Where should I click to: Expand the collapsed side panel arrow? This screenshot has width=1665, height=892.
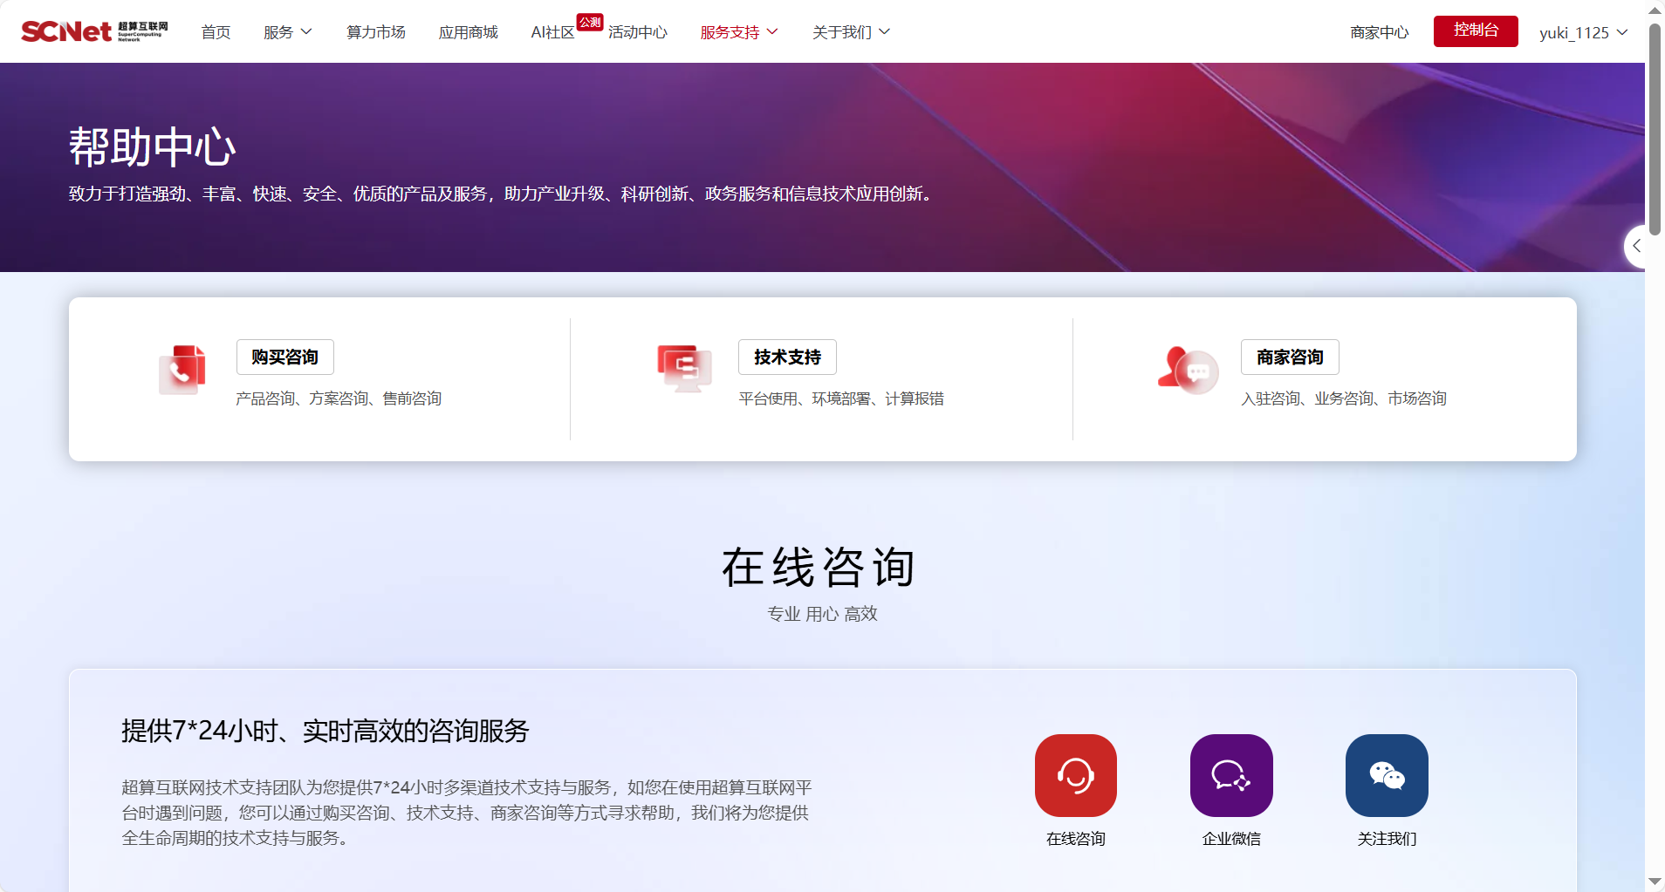pyautogui.click(x=1636, y=247)
